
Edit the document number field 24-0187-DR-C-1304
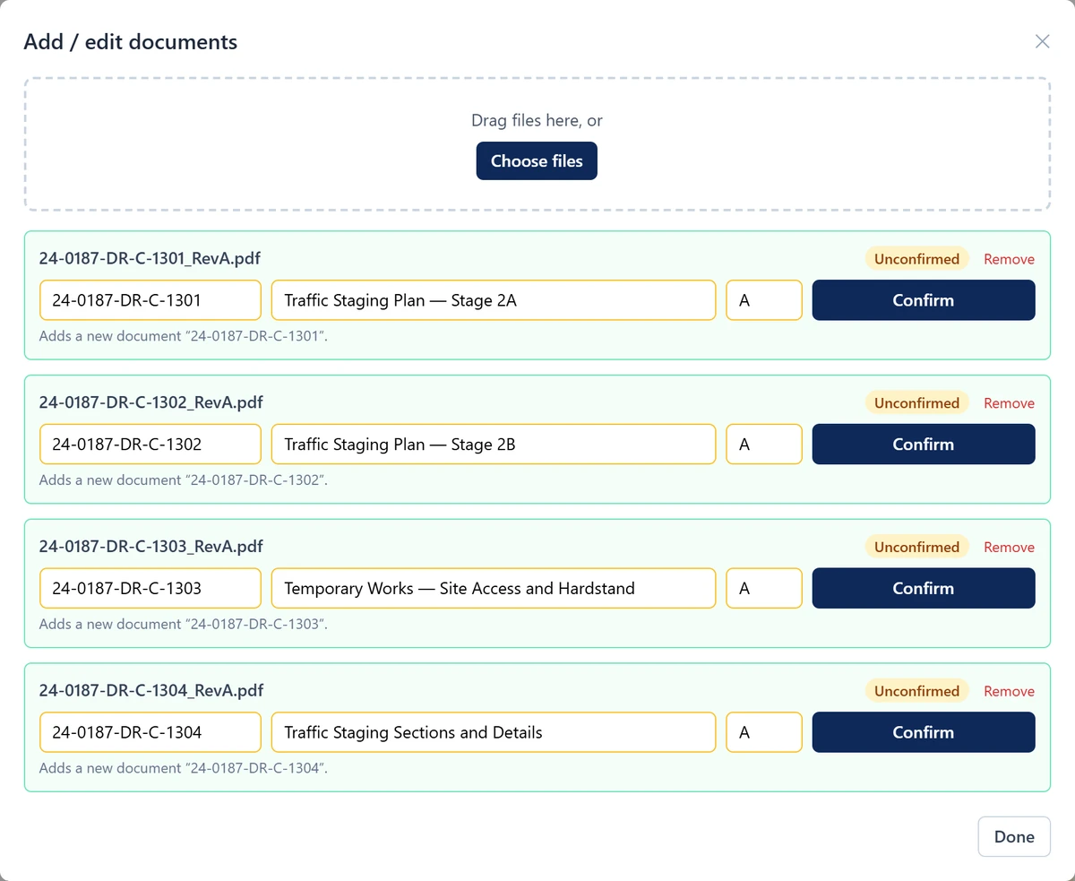(x=150, y=732)
